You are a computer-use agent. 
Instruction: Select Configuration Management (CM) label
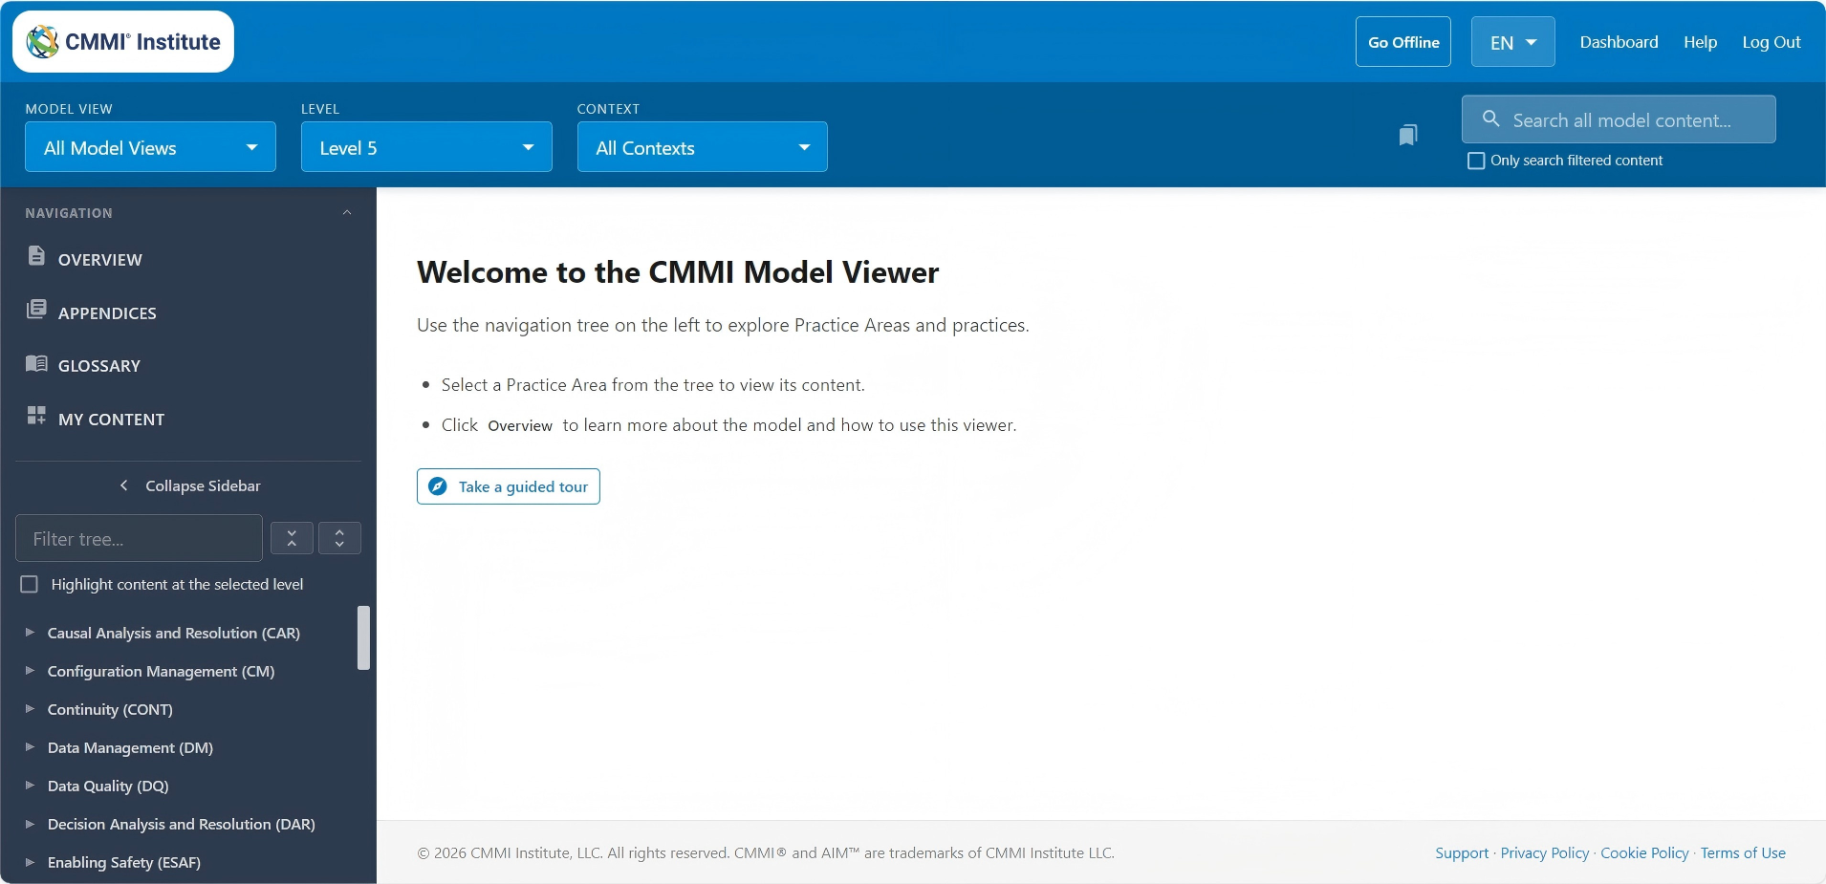[161, 671]
